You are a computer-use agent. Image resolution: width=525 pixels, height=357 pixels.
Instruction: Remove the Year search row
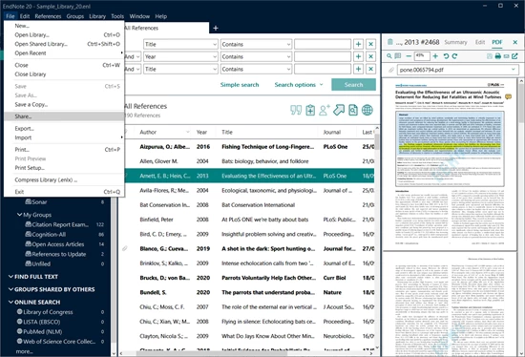[x=370, y=56]
